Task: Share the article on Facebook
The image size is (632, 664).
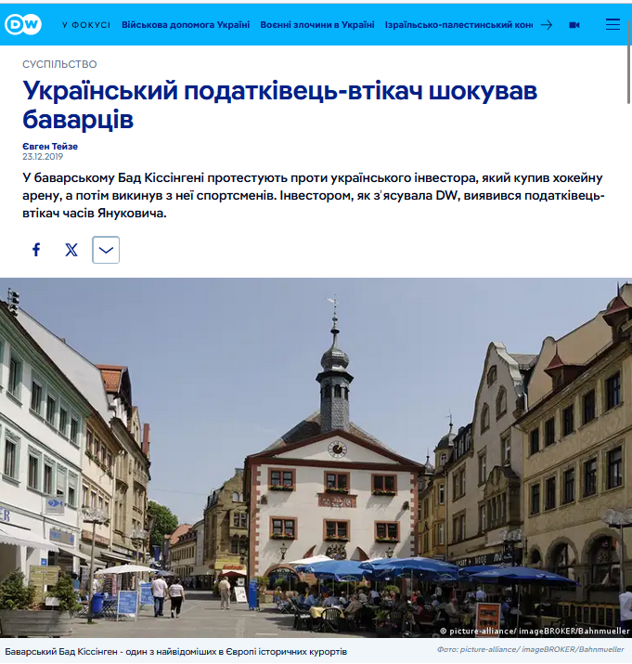Action: 36,250
